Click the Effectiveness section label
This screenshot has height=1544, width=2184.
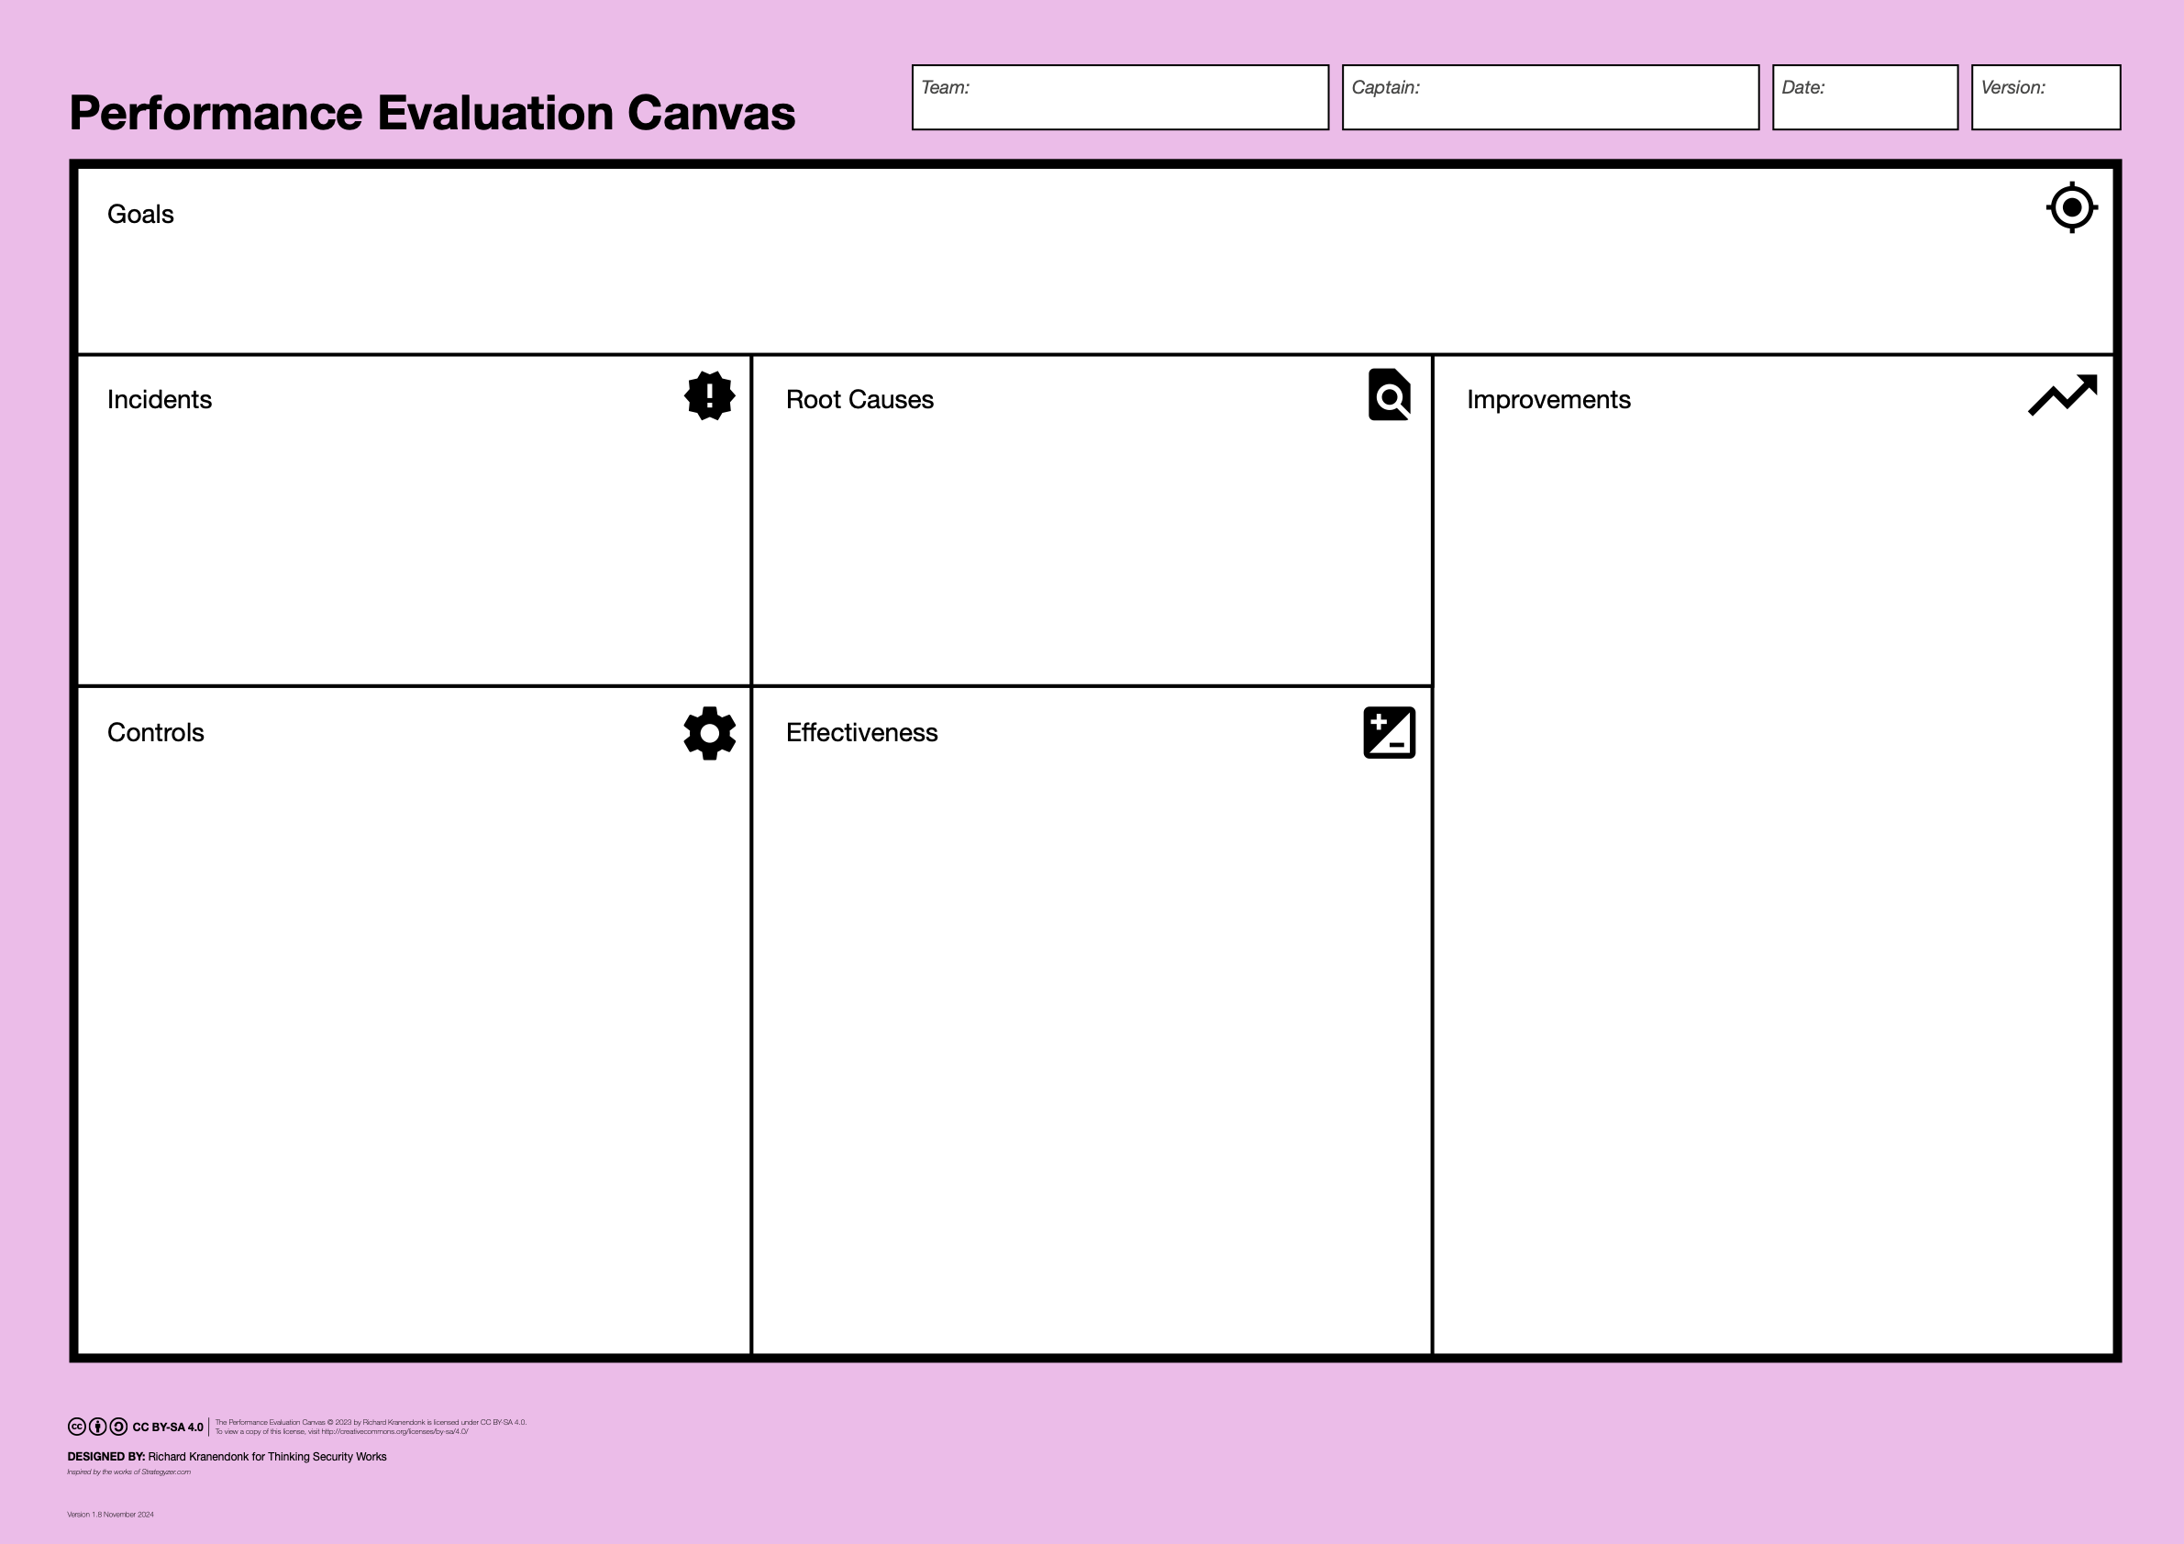[861, 732]
